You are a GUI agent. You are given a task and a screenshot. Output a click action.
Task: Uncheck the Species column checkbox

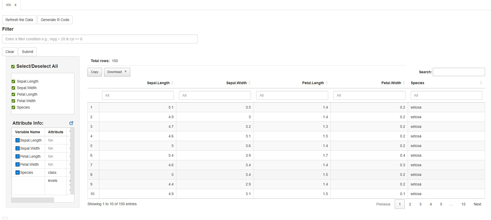pyautogui.click(x=14, y=107)
